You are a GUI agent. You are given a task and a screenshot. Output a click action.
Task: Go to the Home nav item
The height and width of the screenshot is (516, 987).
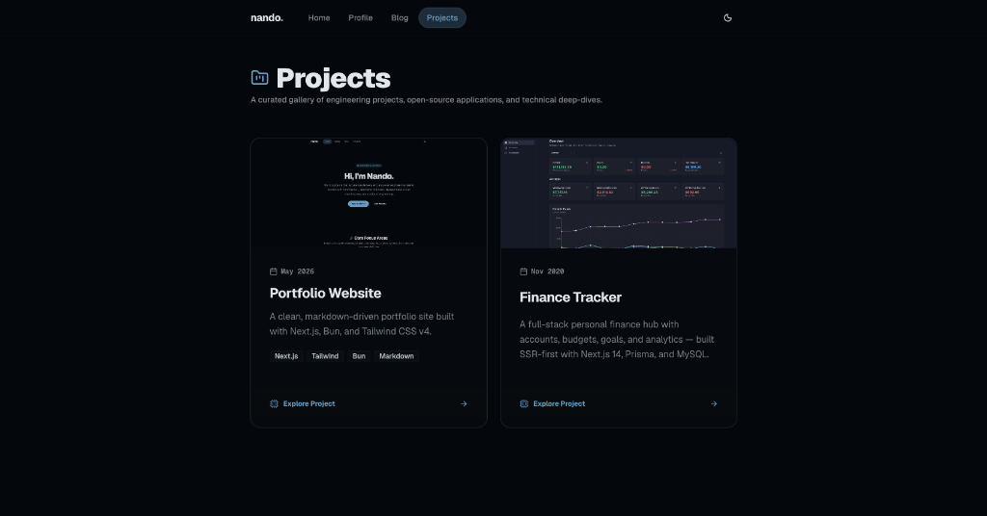pos(319,17)
